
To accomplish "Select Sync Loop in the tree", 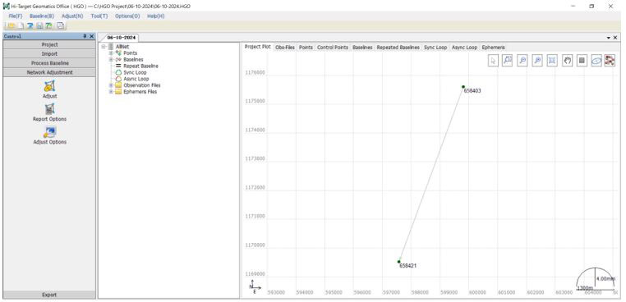I will tap(135, 72).
